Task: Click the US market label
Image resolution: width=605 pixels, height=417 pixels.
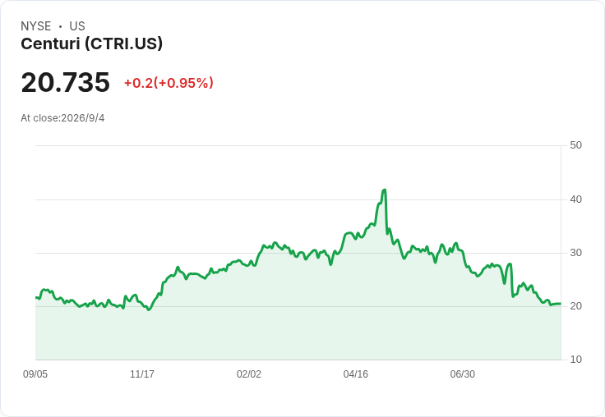Action: [77, 25]
